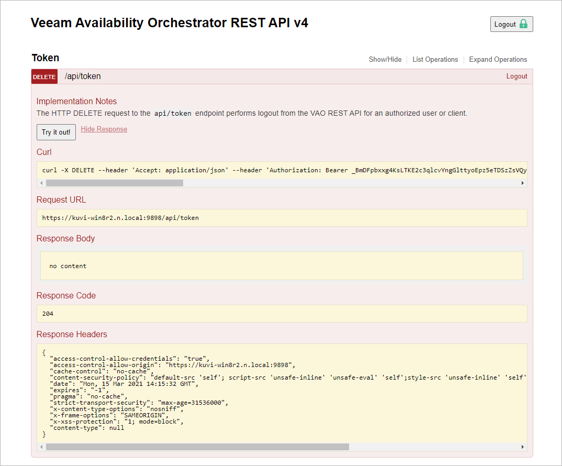The height and width of the screenshot is (466, 562).
Task: Click the "access-control-allow-credentials": "true" line
Action: click(x=130, y=358)
